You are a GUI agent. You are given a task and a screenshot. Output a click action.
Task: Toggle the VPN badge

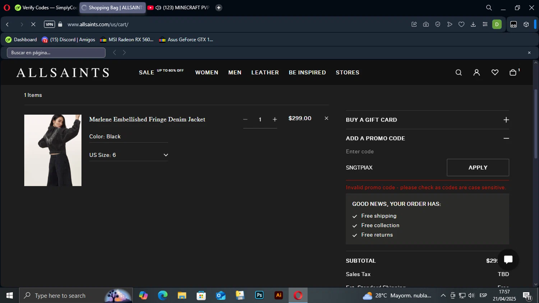pyautogui.click(x=49, y=24)
